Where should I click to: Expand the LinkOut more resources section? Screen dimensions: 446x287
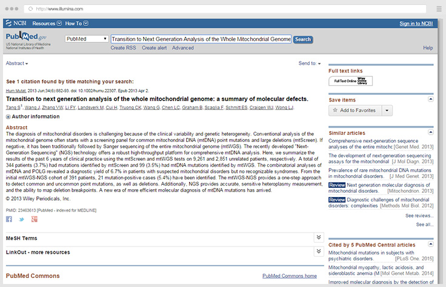click(x=319, y=251)
